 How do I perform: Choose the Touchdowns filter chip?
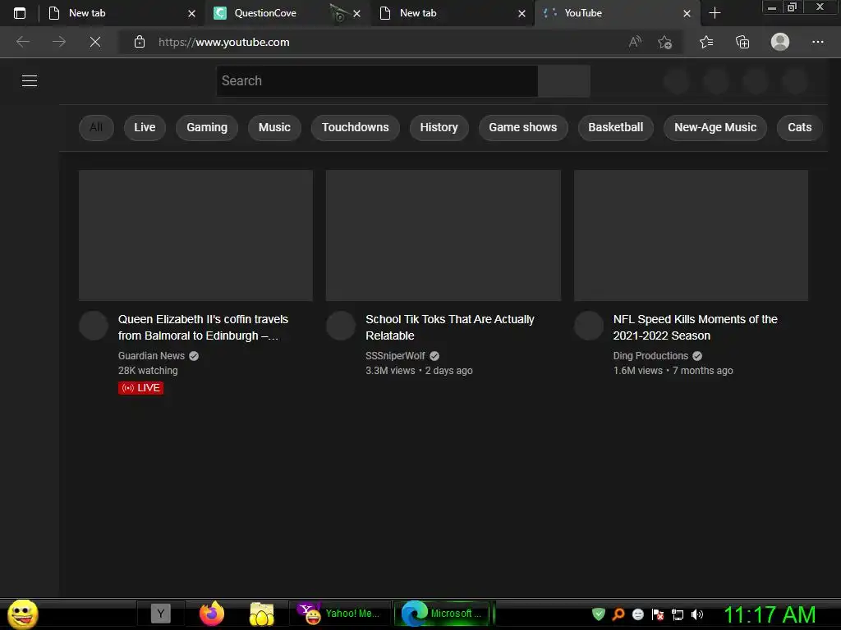coord(355,127)
